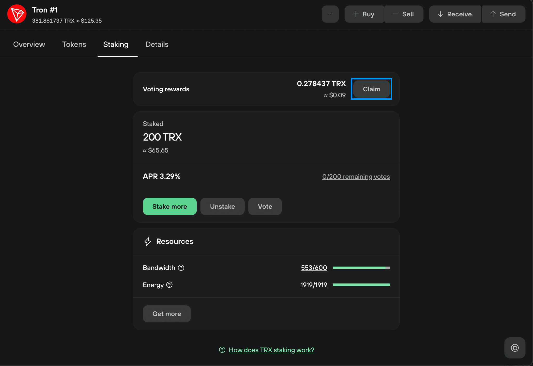Click the Tron logo icon

pyautogui.click(x=17, y=14)
